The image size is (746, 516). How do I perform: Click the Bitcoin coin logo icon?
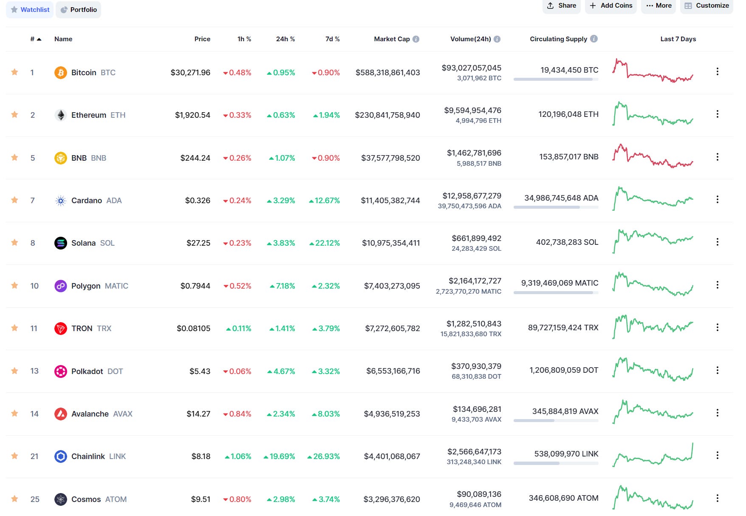click(x=61, y=73)
